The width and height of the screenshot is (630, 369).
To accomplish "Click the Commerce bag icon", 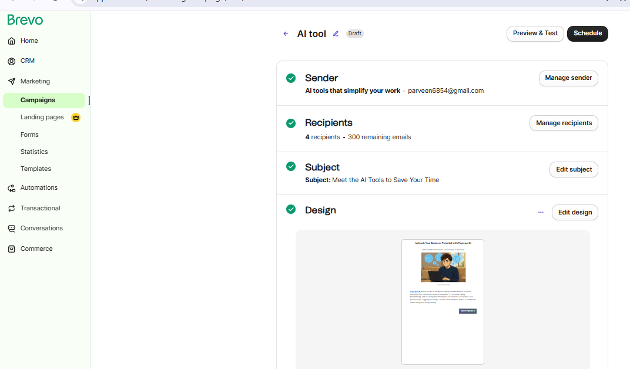I will [12, 249].
